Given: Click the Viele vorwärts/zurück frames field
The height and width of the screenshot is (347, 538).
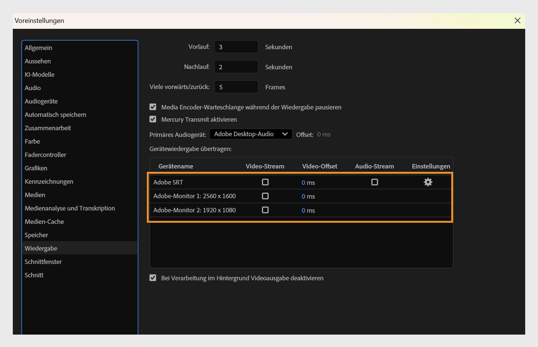Looking at the screenshot, I should coord(236,87).
